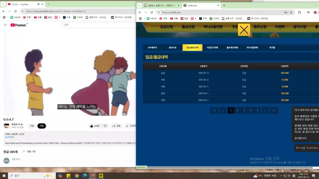Click the 2025-04-12 date cell
The width and height of the screenshot is (319, 179).
coord(203,80)
